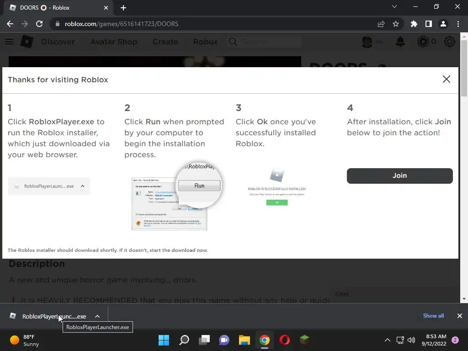
Task: Open the notification center badge
Action: (455, 340)
